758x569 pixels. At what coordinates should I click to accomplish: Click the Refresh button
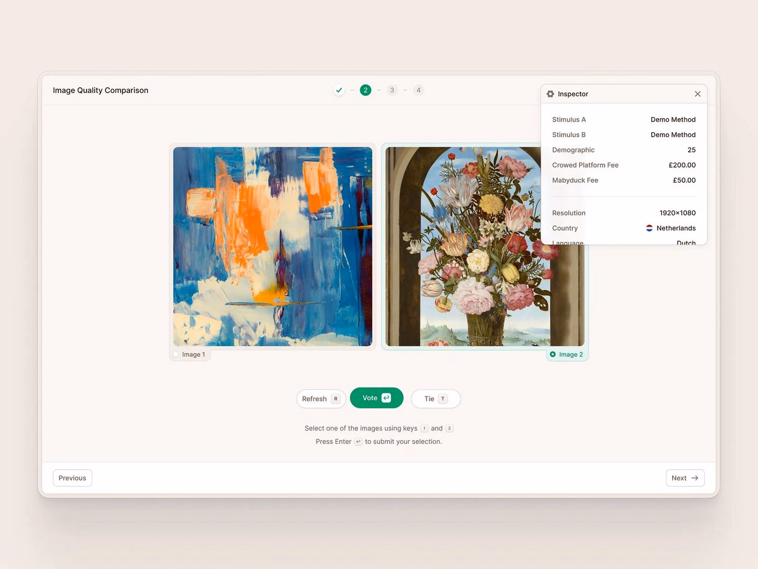click(x=321, y=399)
